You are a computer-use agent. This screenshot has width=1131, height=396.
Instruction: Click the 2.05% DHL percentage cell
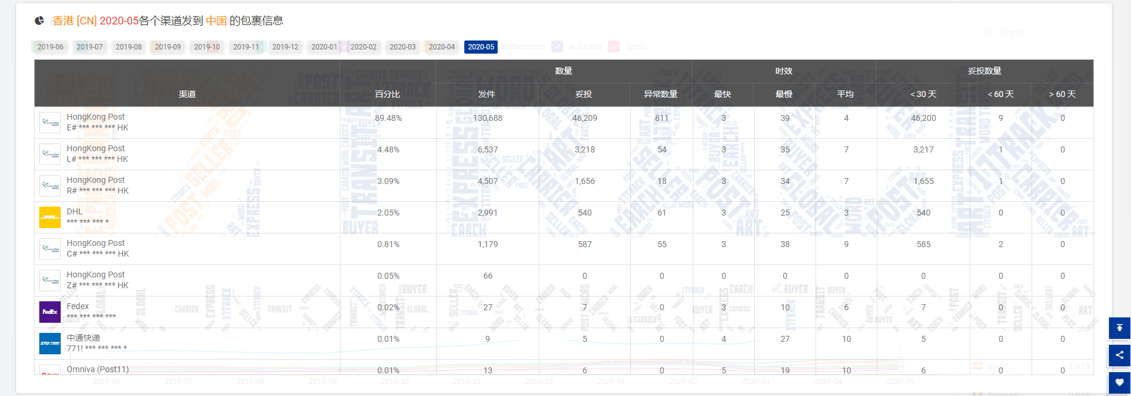(388, 213)
